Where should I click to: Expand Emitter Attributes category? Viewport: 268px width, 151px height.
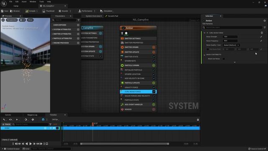click(52, 34)
